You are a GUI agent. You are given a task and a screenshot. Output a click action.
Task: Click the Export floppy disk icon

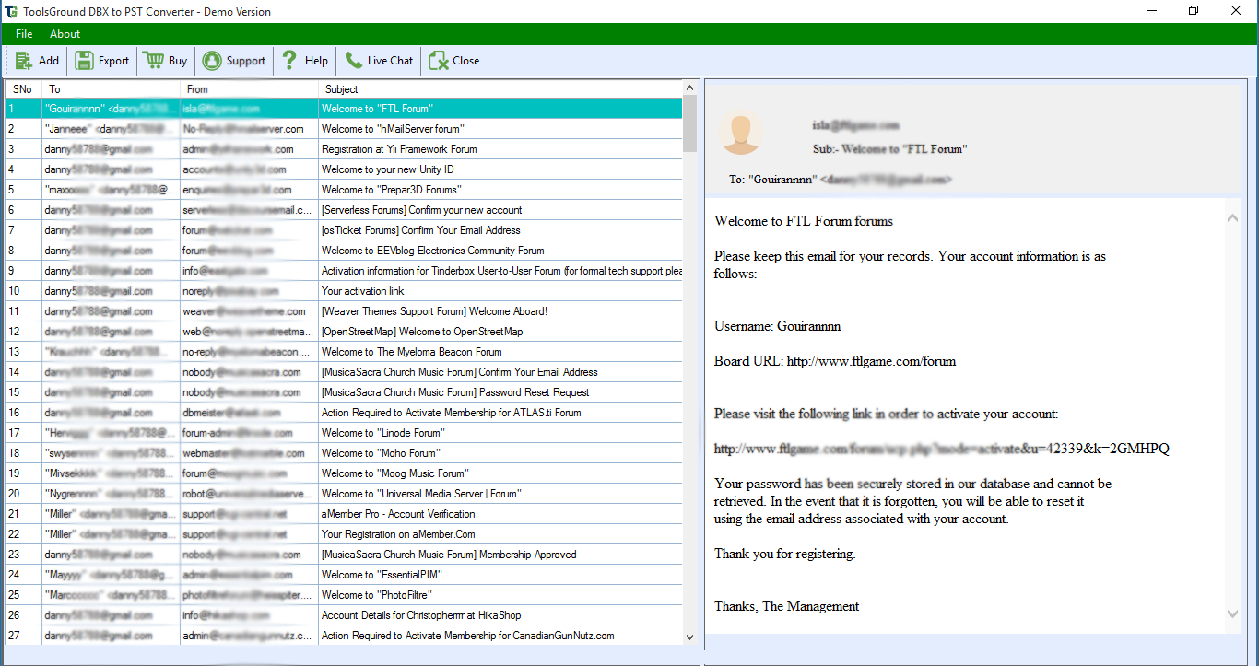click(84, 61)
